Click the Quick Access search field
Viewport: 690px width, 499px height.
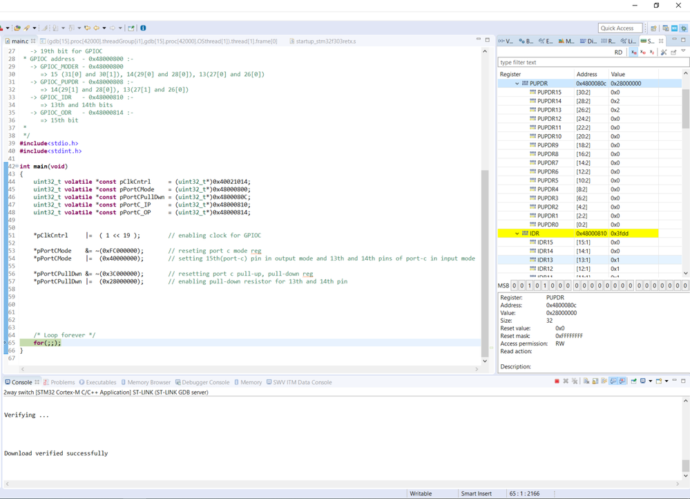[620, 28]
